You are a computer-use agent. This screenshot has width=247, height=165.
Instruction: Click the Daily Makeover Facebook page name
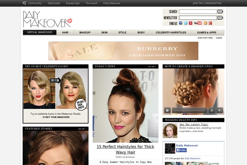[x=187, y=146]
